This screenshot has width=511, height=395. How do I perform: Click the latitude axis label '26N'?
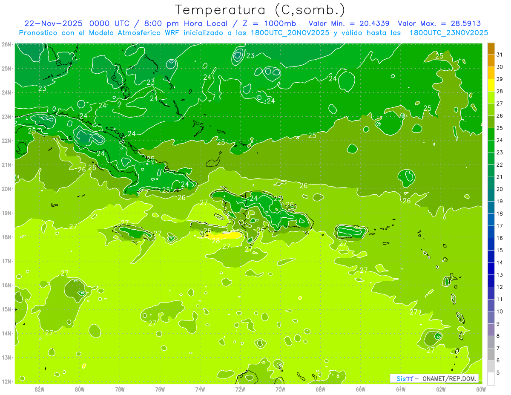pos(6,44)
